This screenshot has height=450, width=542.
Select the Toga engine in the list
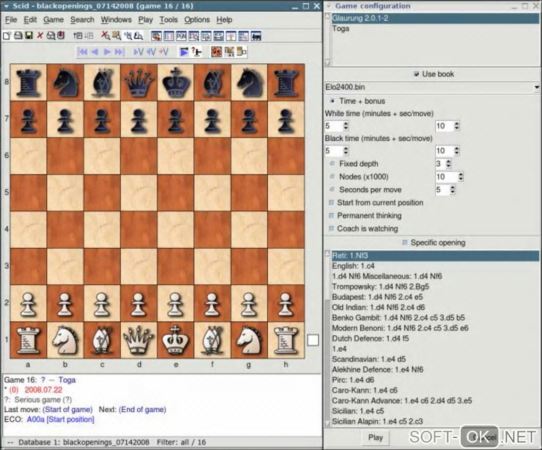pos(435,29)
